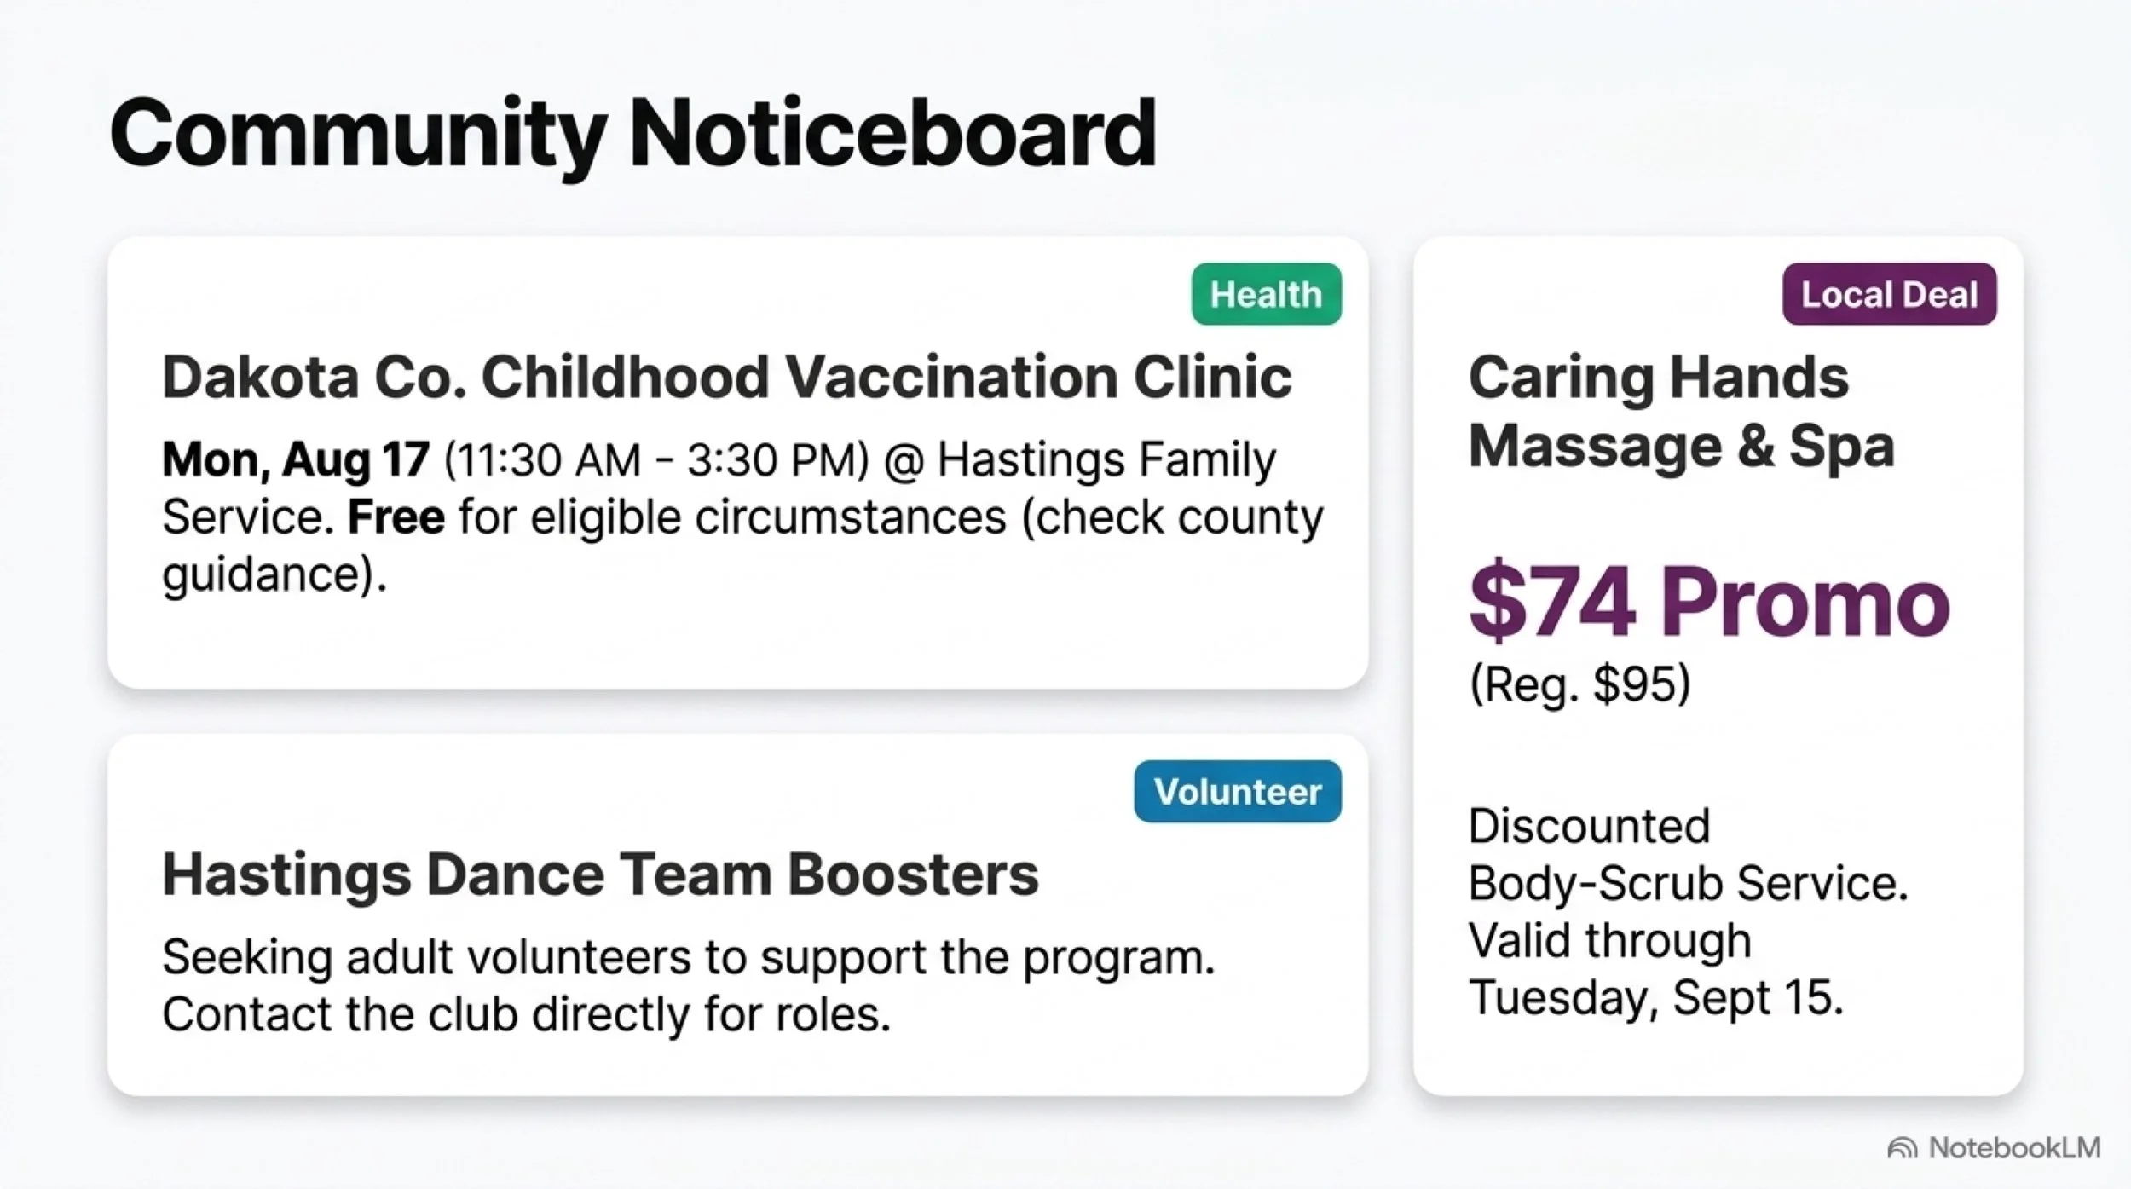Click the purple Local Deal tag
Screen dimensions: 2131x1189
1889,294
